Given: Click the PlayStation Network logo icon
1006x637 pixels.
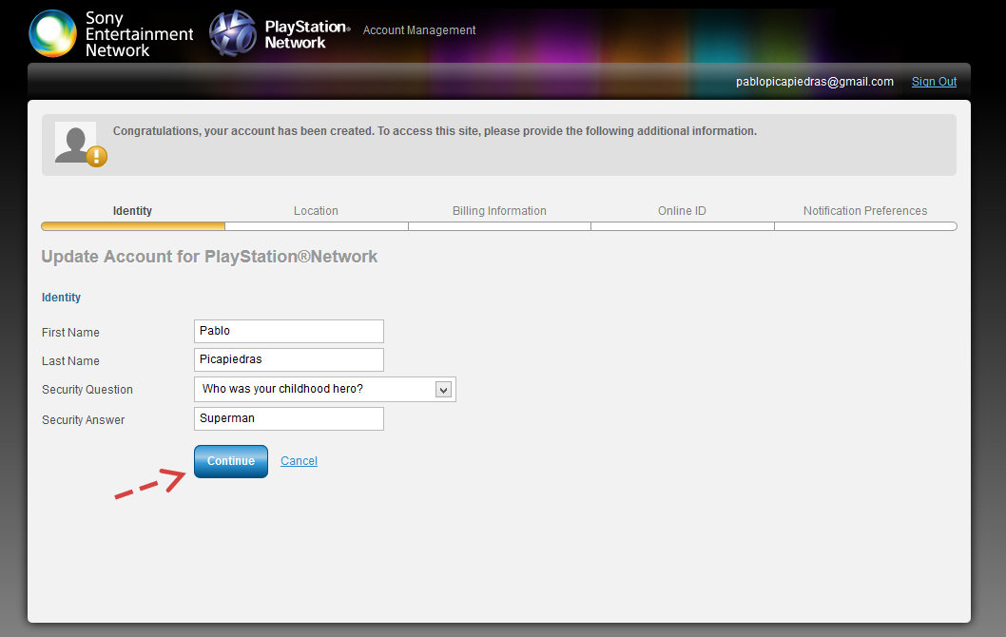Looking at the screenshot, I should coord(232,33).
